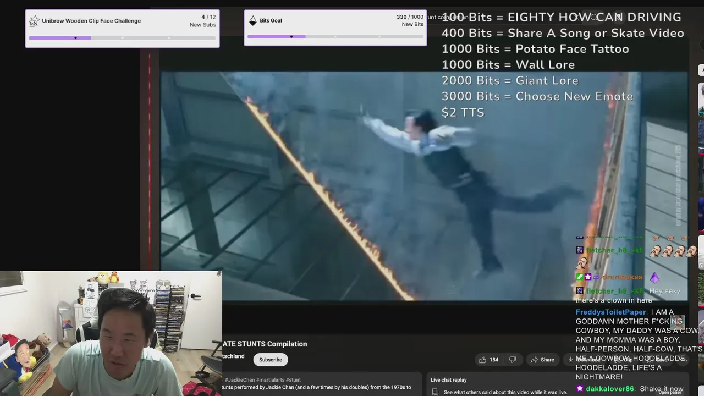Click the Bits Goal progress bar
The image size is (704, 396).
coord(335,37)
